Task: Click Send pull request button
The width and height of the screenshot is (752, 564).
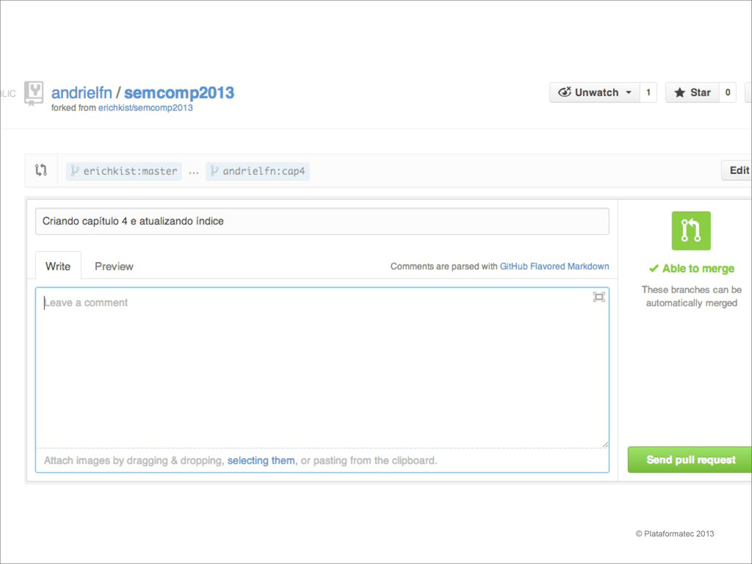Action: point(690,460)
